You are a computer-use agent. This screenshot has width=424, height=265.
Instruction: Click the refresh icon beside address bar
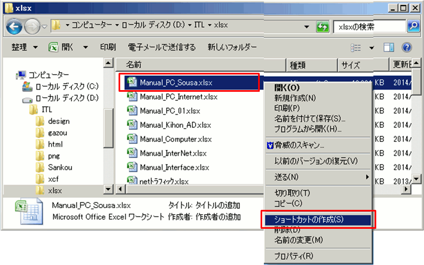point(322,27)
